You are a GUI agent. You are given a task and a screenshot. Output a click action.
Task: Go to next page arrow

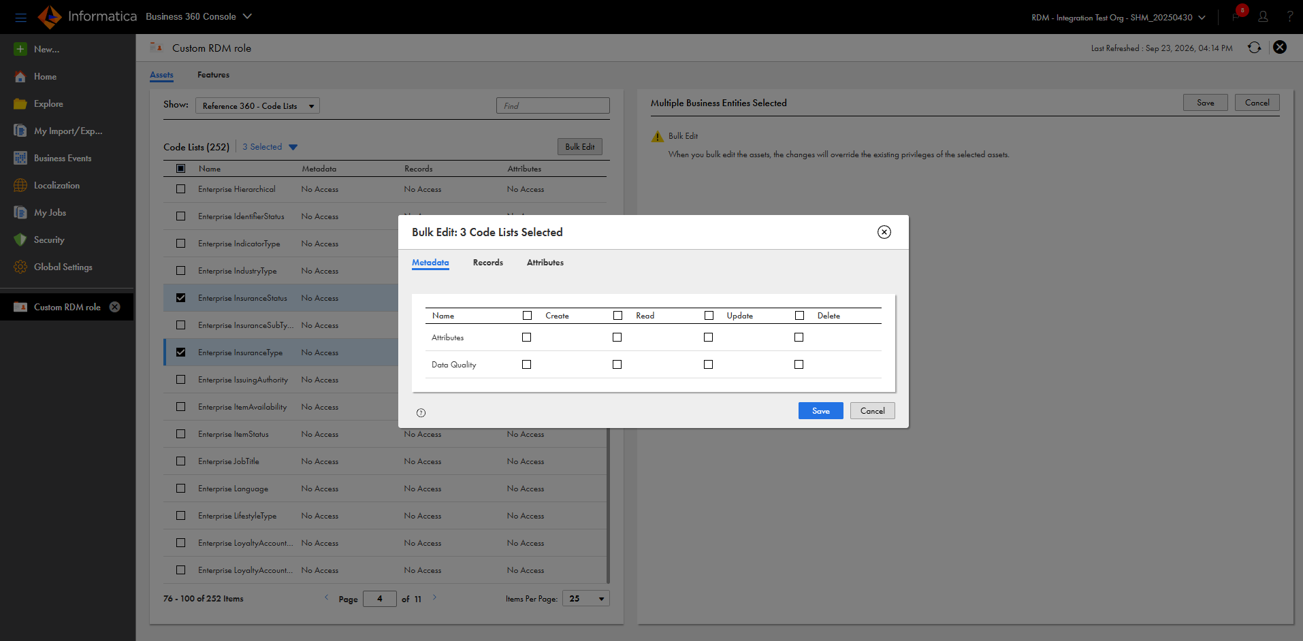pos(434,597)
